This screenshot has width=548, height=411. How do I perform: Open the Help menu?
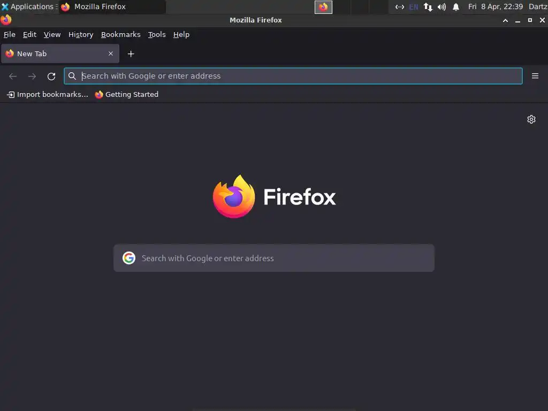(181, 35)
